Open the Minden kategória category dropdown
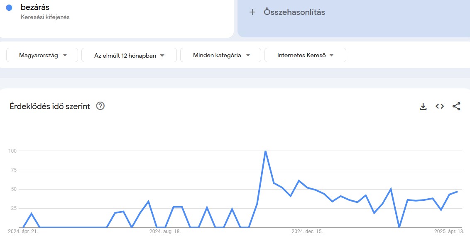This screenshot has width=470, height=246. (220, 55)
